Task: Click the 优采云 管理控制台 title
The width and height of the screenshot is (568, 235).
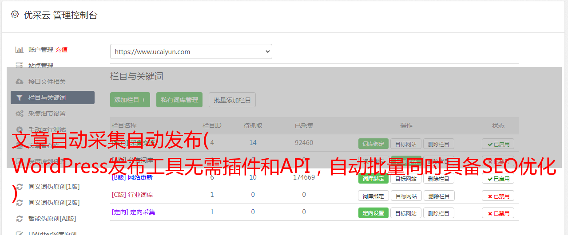Action: [60, 15]
